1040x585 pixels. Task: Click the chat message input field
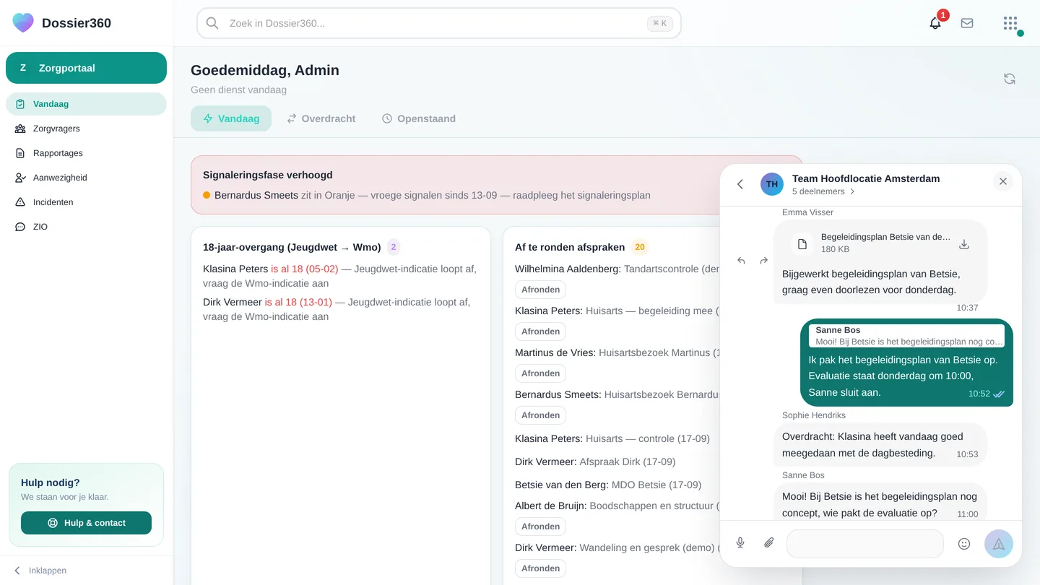coord(864,544)
